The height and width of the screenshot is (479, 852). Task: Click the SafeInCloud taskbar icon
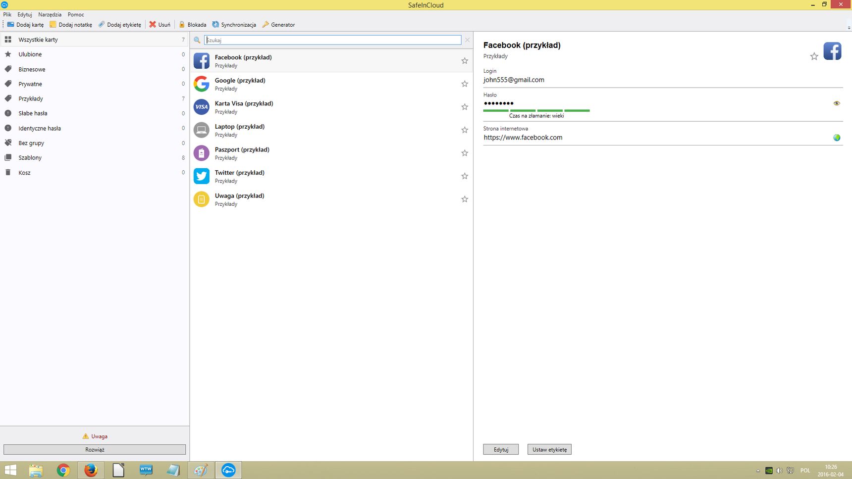(228, 470)
